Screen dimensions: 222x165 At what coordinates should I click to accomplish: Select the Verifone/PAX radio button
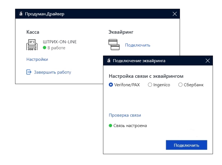(x=111, y=85)
